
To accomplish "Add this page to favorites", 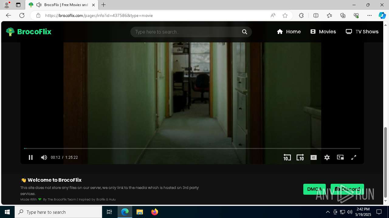I will [285, 15].
